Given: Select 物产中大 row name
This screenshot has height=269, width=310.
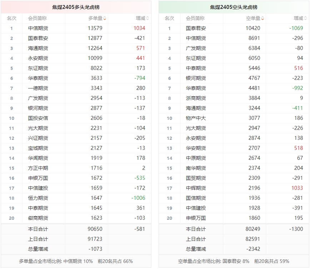Looking at the screenshot, I should pyautogui.click(x=196, y=118).
